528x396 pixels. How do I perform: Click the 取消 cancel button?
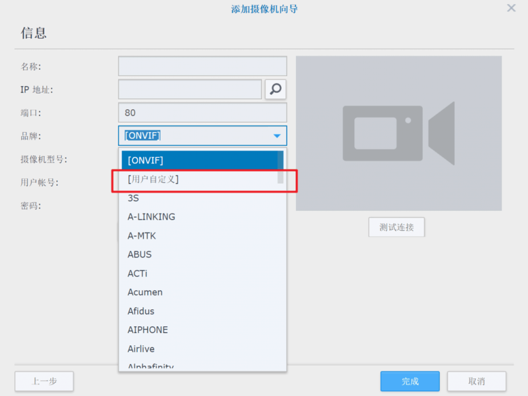477,381
